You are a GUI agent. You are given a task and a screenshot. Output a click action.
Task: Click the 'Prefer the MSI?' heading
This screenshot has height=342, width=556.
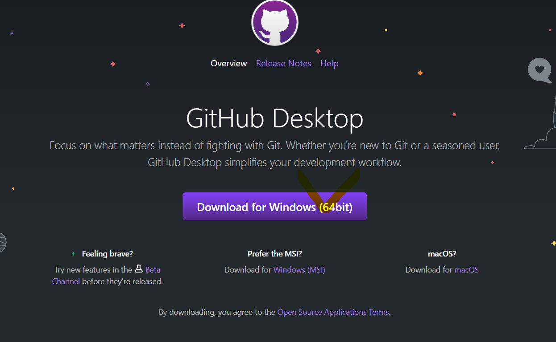275,254
